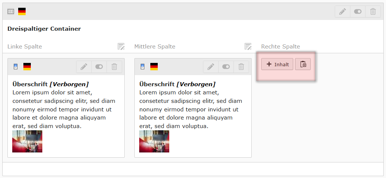The width and height of the screenshot is (386, 178).
Task: Delete the middle column content element
Action: tap(241, 67)
